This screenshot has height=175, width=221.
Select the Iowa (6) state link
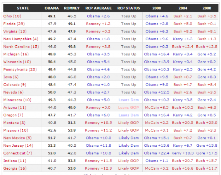click(11, 77)
